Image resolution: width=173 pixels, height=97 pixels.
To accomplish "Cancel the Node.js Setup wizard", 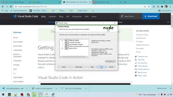I will (x=111, y=67).
